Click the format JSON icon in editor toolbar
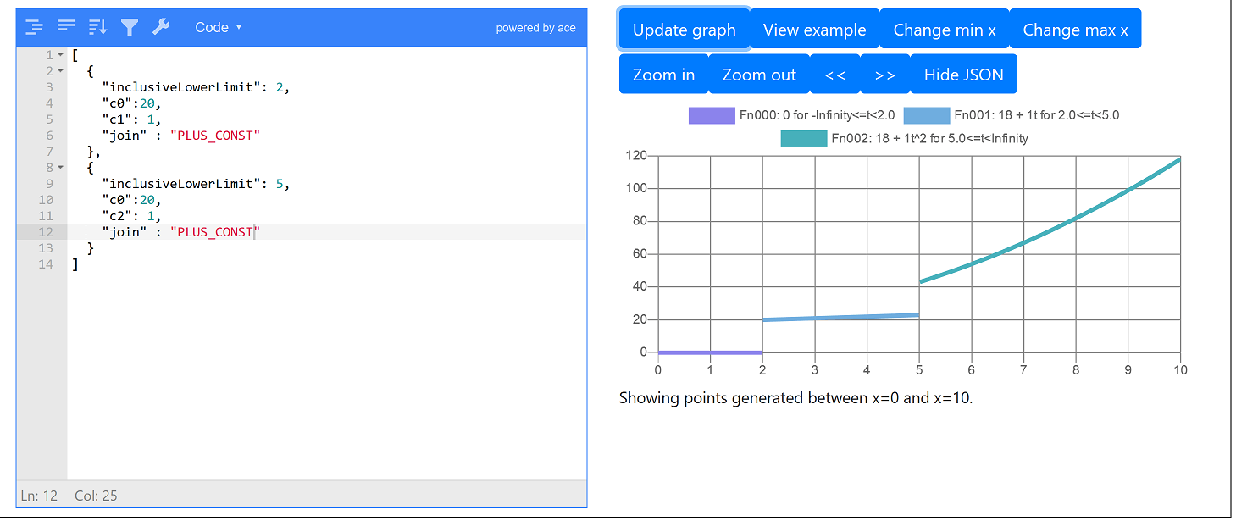Viewport: 1236px width, 532px height. (x=34, y=27)
